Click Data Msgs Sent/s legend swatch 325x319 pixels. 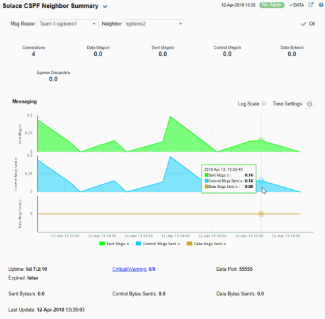[189, 244]
